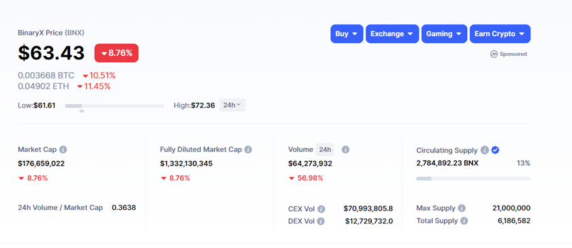Image resolution: width=572 pixels, height=248 pixels.
Task: Click the Volume 24h period tag
Action: click(325, 150)
